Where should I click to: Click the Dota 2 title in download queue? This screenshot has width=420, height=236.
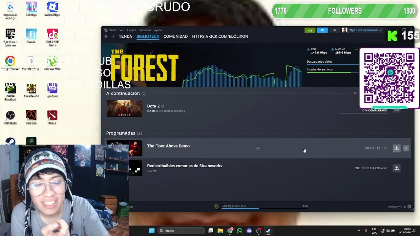153,106
